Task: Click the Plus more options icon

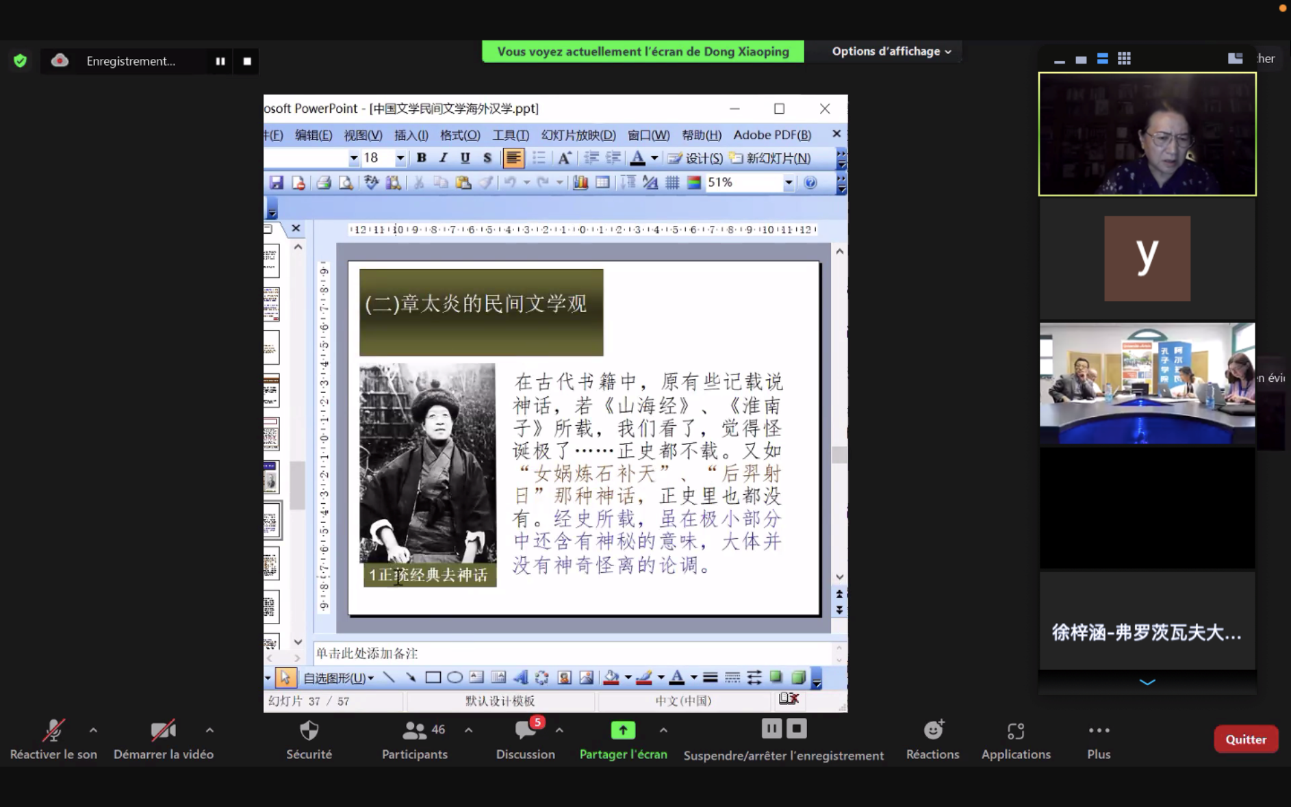Action: click(x=1098, y=731)
